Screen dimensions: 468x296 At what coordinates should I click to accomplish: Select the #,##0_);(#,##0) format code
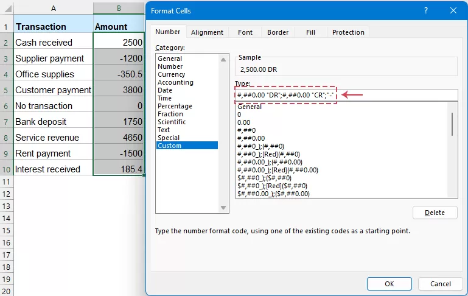click(x=341, y=146)
